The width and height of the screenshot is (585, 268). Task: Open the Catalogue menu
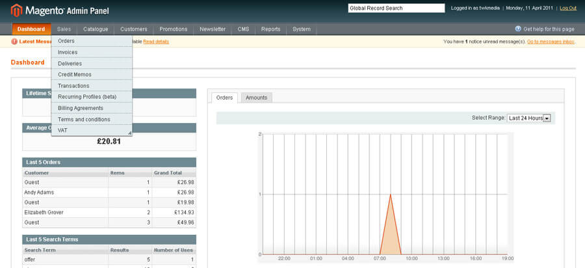click(96, 29)
